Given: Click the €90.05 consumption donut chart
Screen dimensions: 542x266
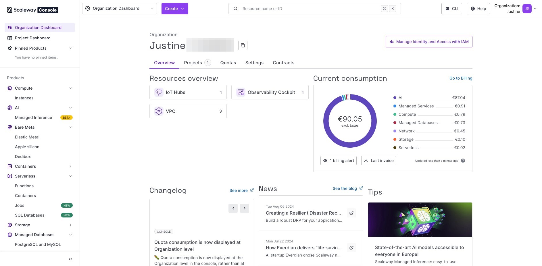Looking at the screenshot, I should click(350, 121).
